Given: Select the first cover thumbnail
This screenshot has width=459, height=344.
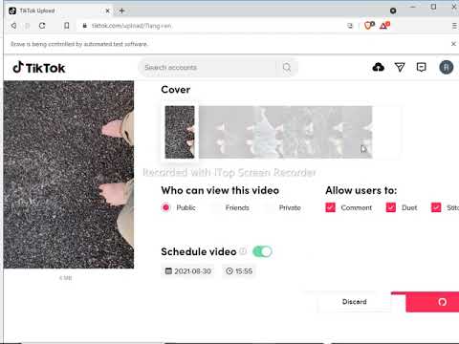Looking at the screenshot, I should tap(180, 132).
